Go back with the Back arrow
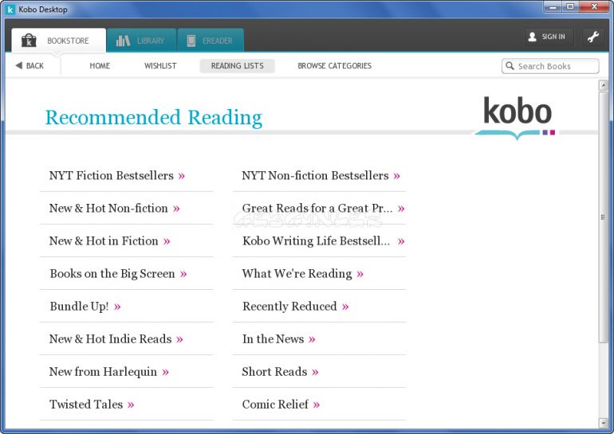Screen dimensions: 614x434 [30, 65]
